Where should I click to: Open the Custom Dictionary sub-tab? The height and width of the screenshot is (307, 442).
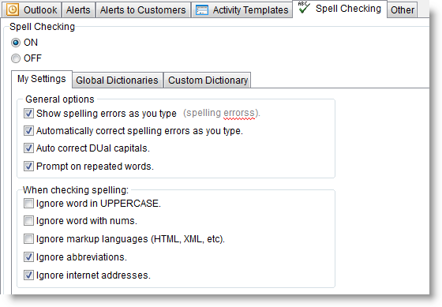[x=208, y=80]
